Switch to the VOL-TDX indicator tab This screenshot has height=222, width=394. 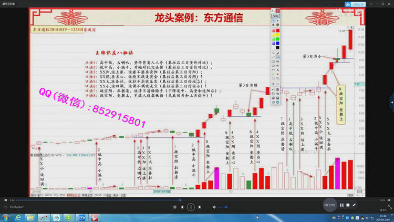(60, 195)
